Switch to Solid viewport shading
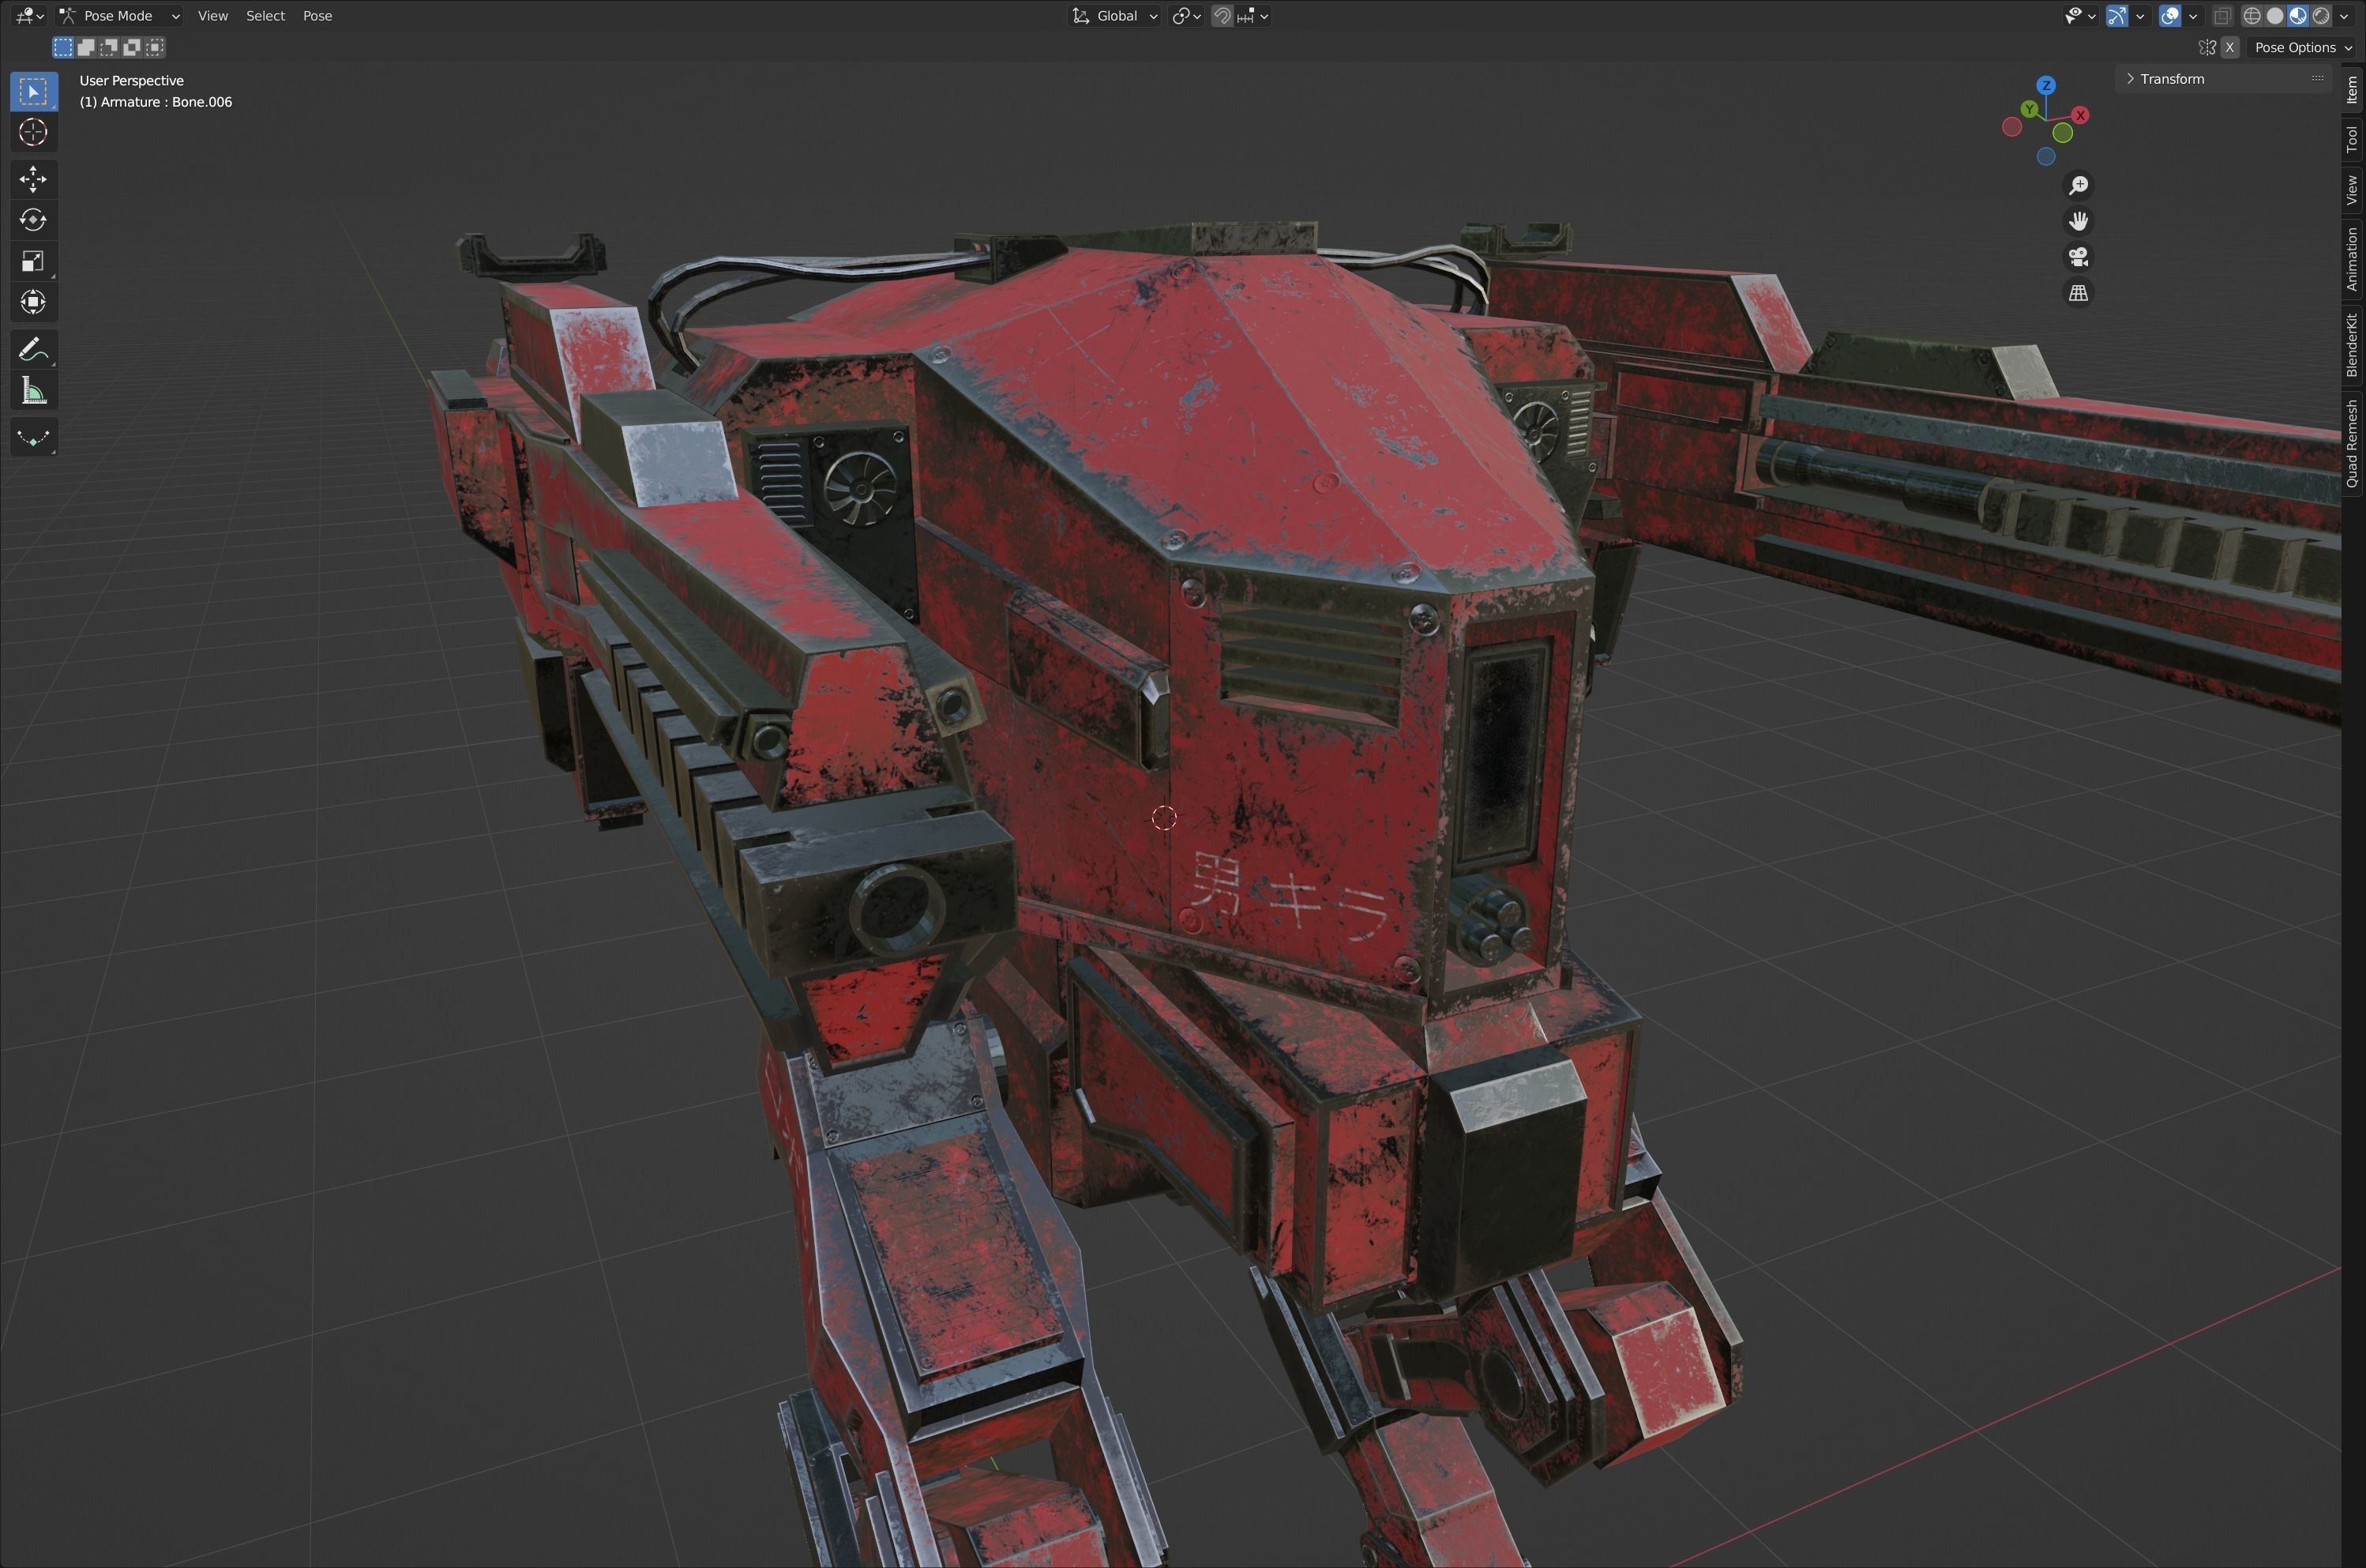 [x=2275, y=16]
